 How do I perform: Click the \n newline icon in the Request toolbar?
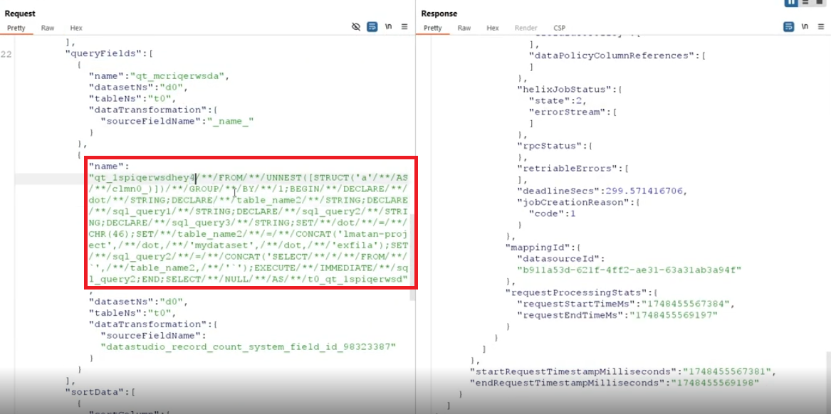[388, 26]
